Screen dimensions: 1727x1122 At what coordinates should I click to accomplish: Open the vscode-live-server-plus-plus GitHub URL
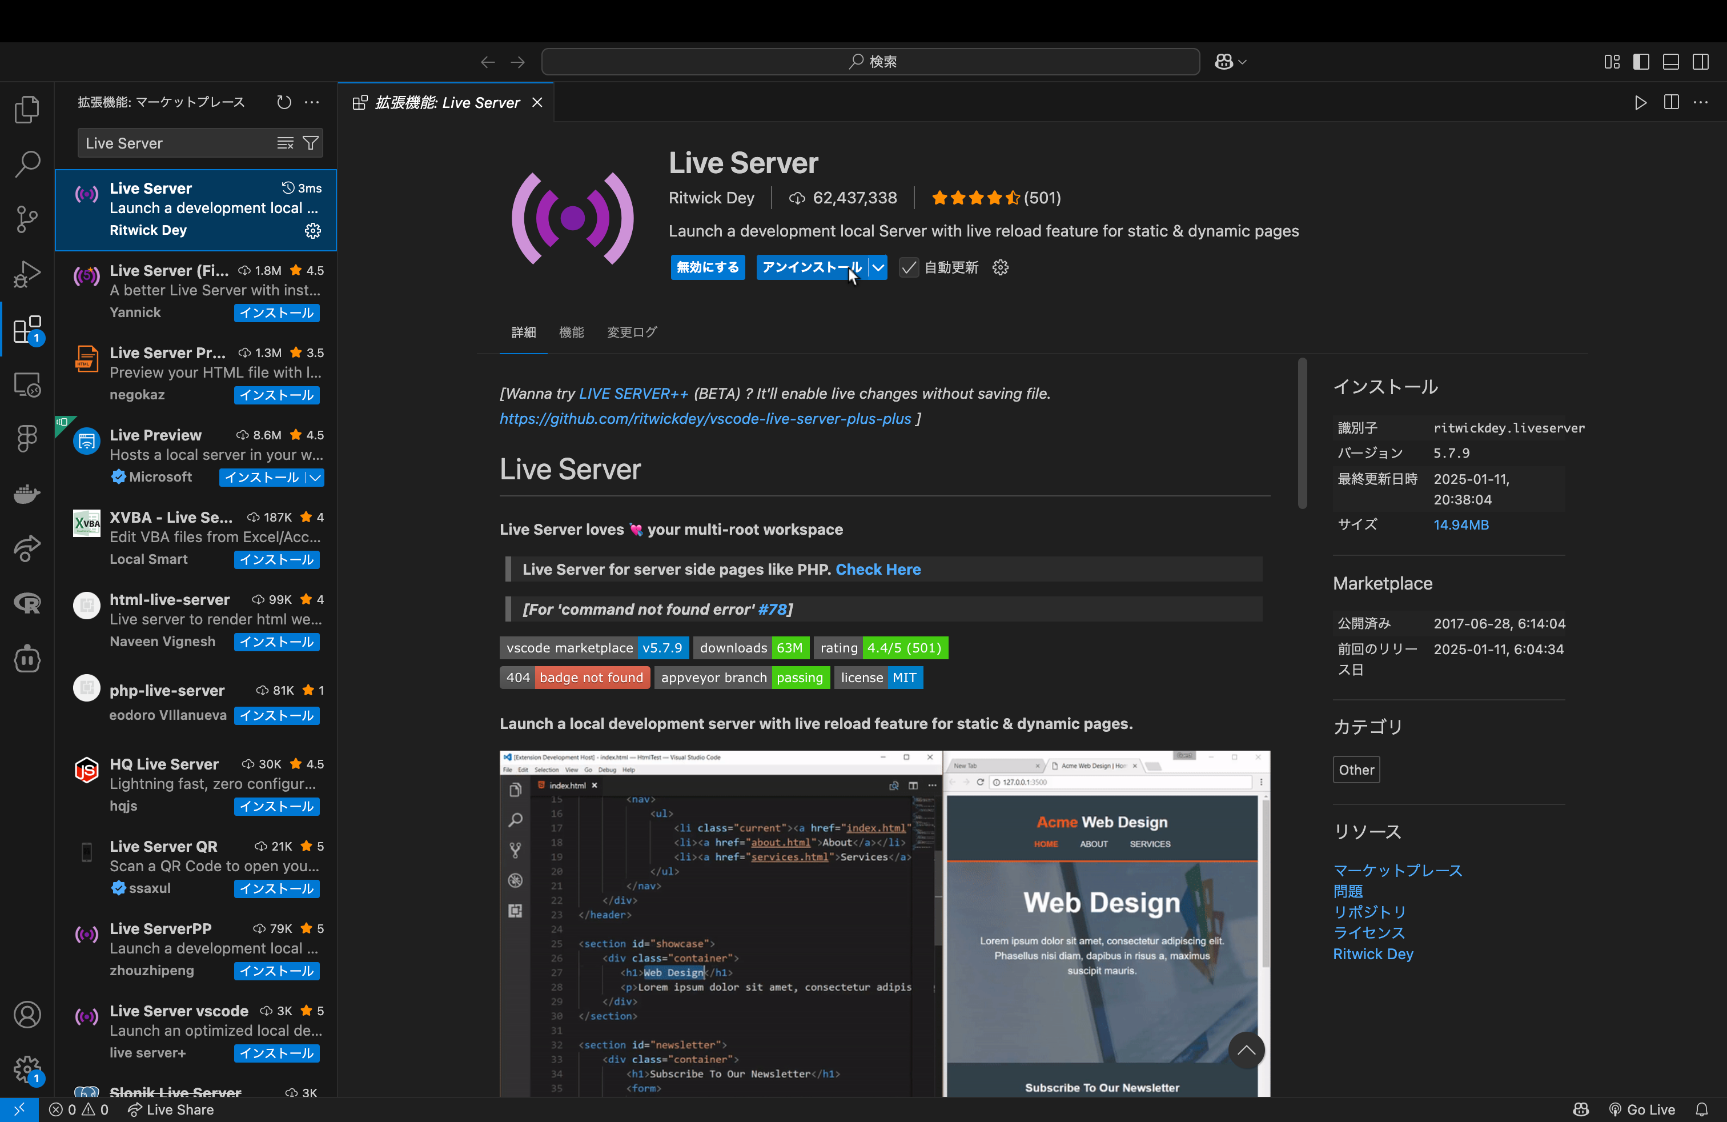coord(705,419)
